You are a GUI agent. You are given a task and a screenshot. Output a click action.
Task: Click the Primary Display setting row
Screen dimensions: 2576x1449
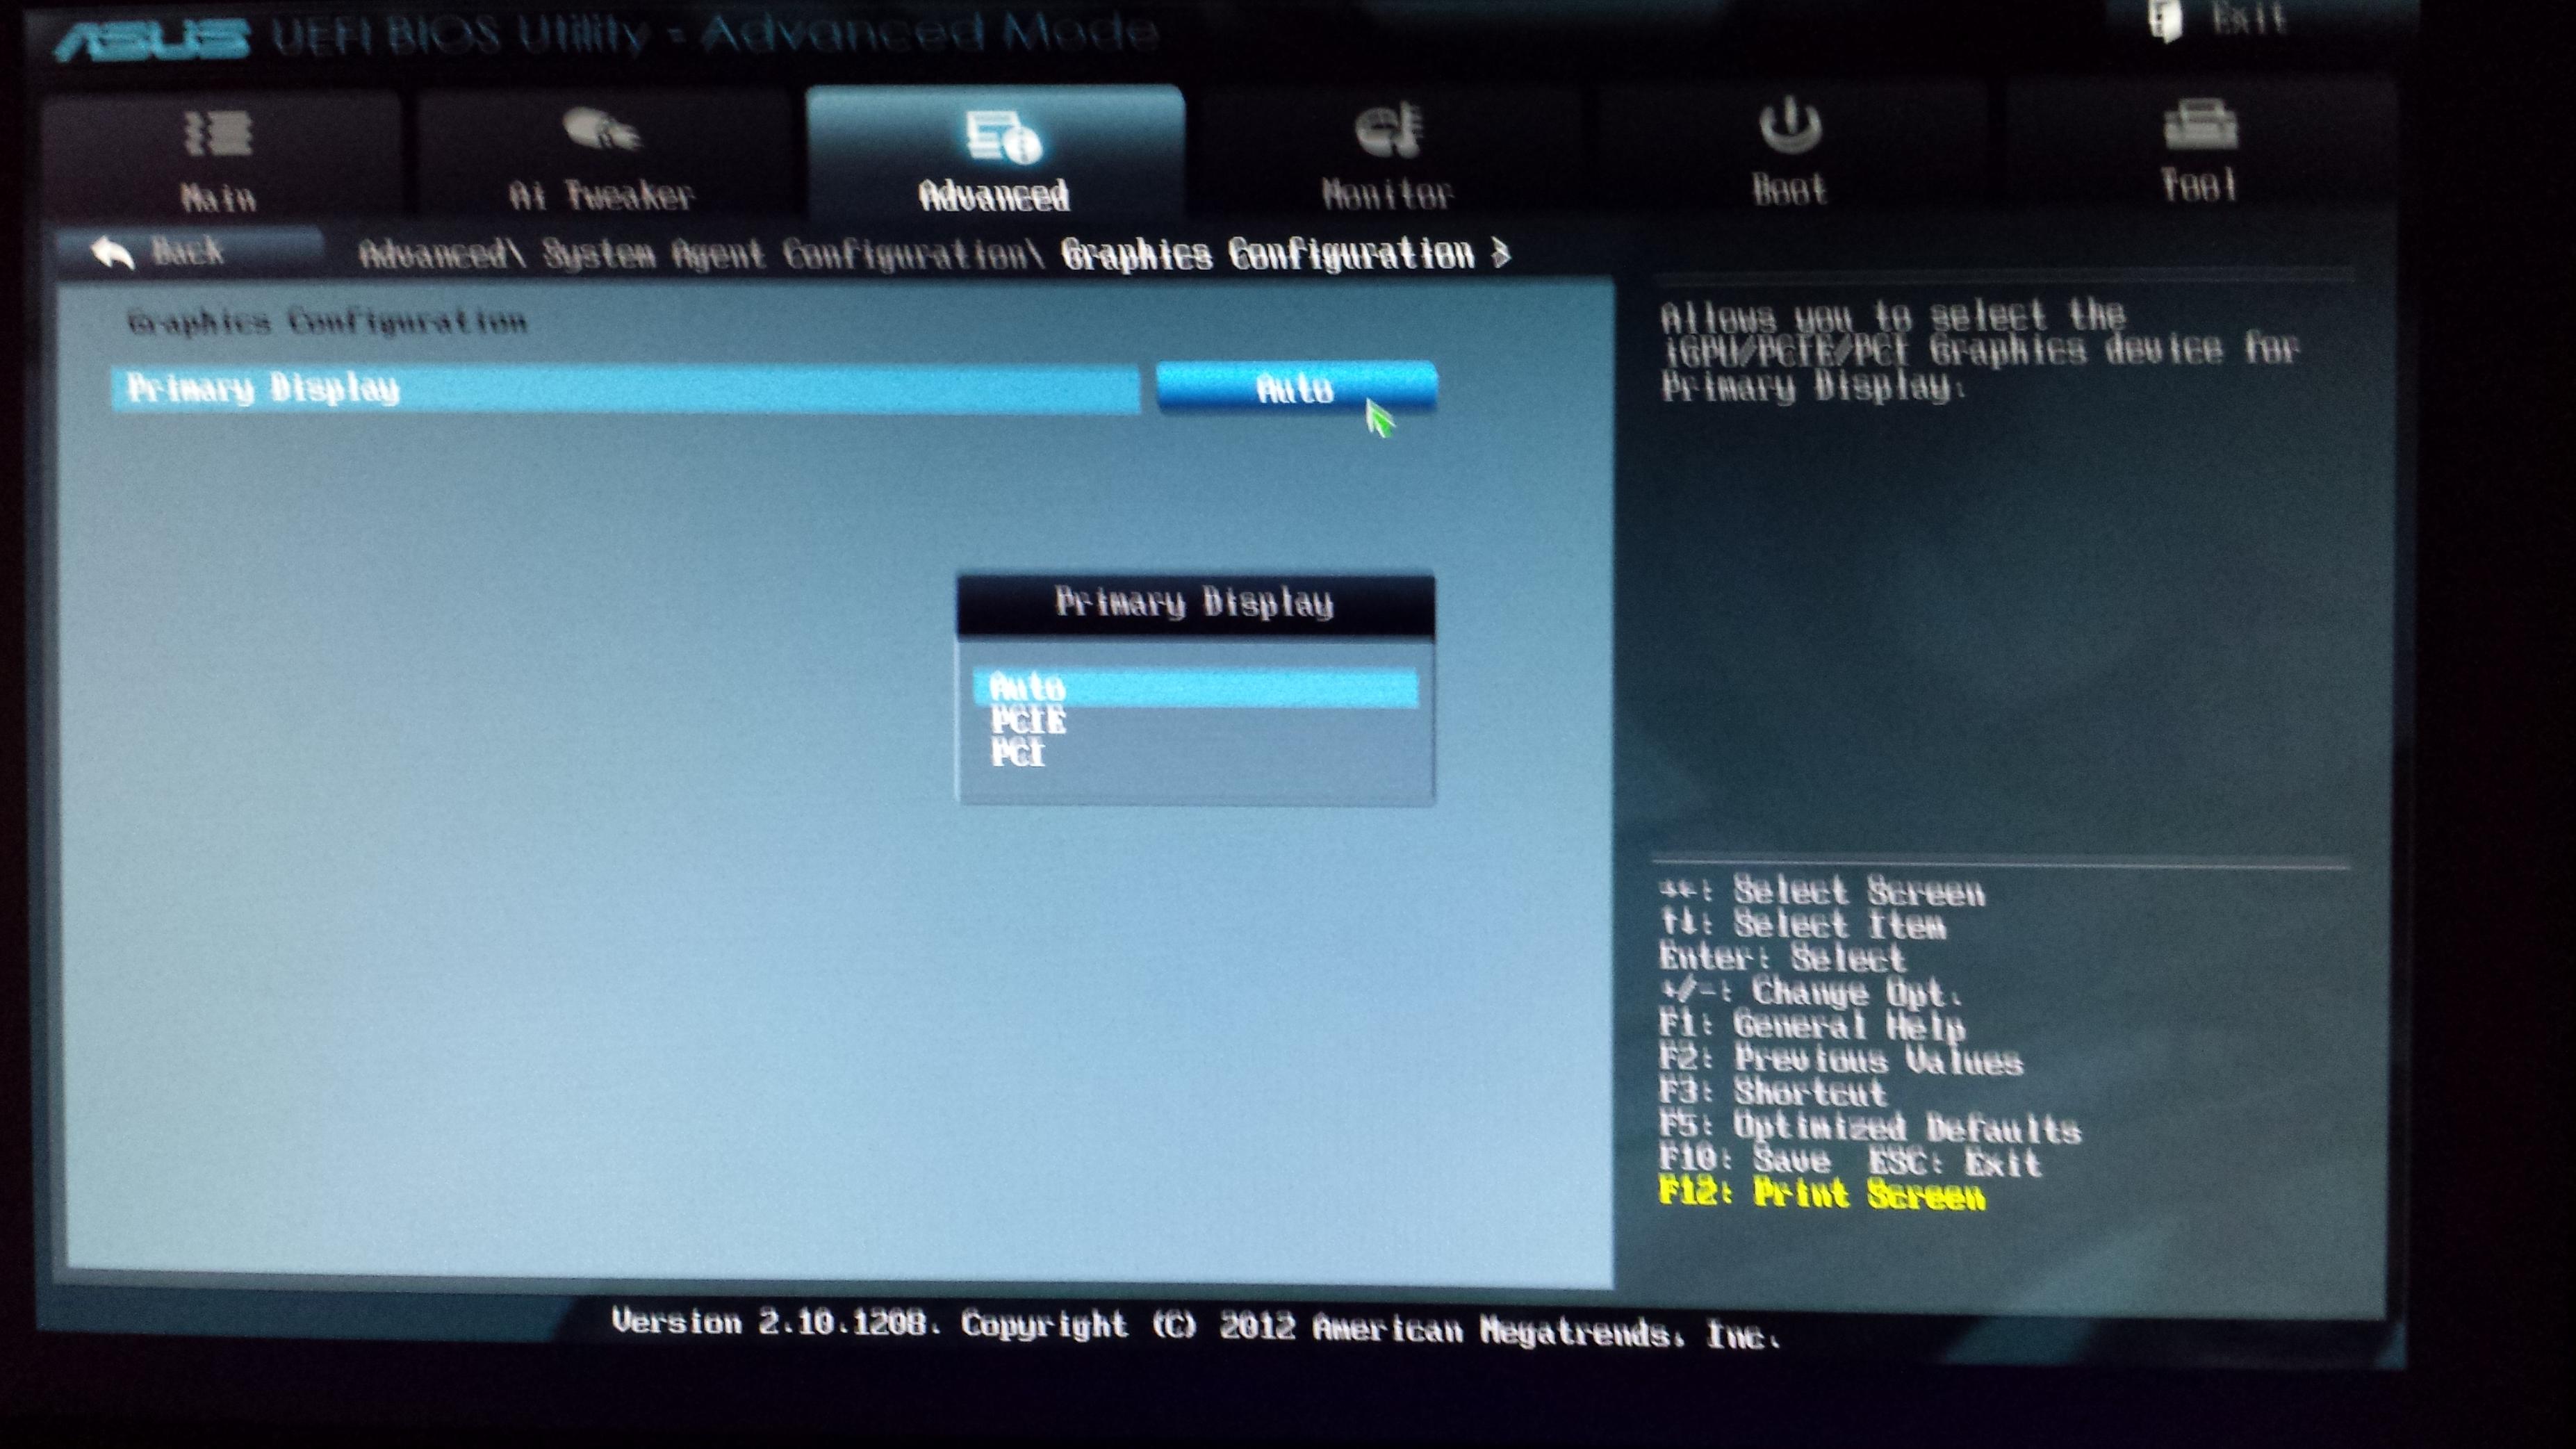[x=625, y=389]
